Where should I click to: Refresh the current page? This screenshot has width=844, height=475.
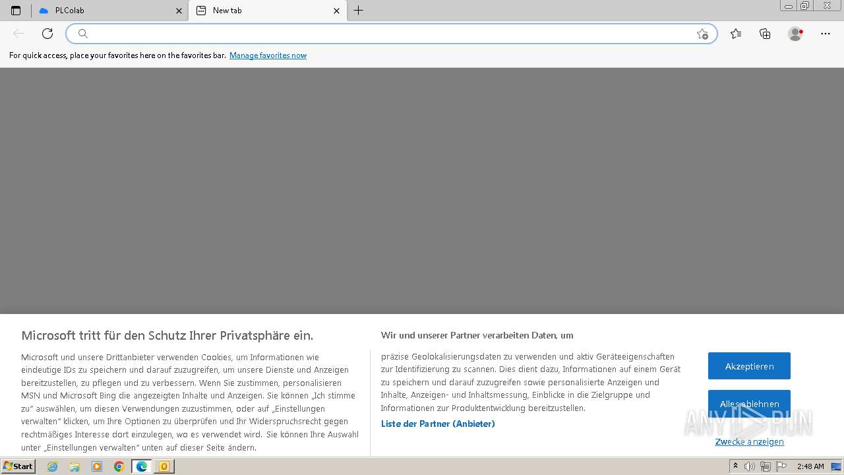coord(47,34)
